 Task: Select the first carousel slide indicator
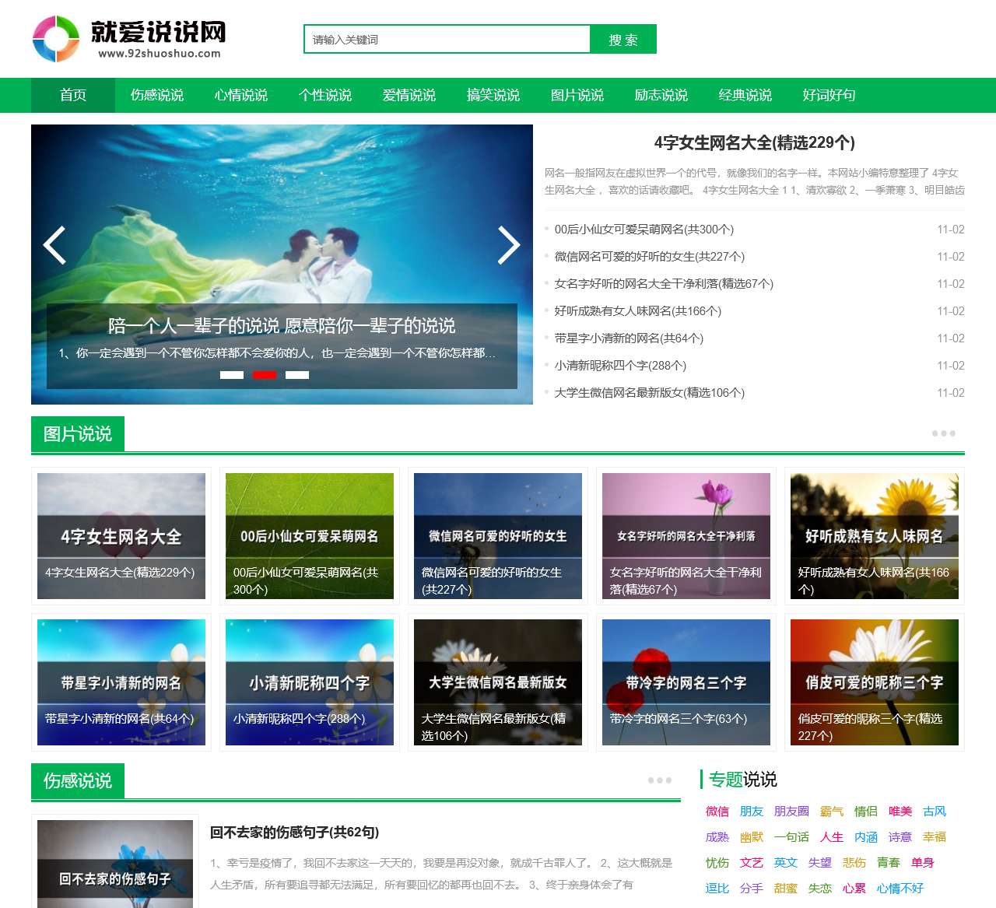pos(232,375)
